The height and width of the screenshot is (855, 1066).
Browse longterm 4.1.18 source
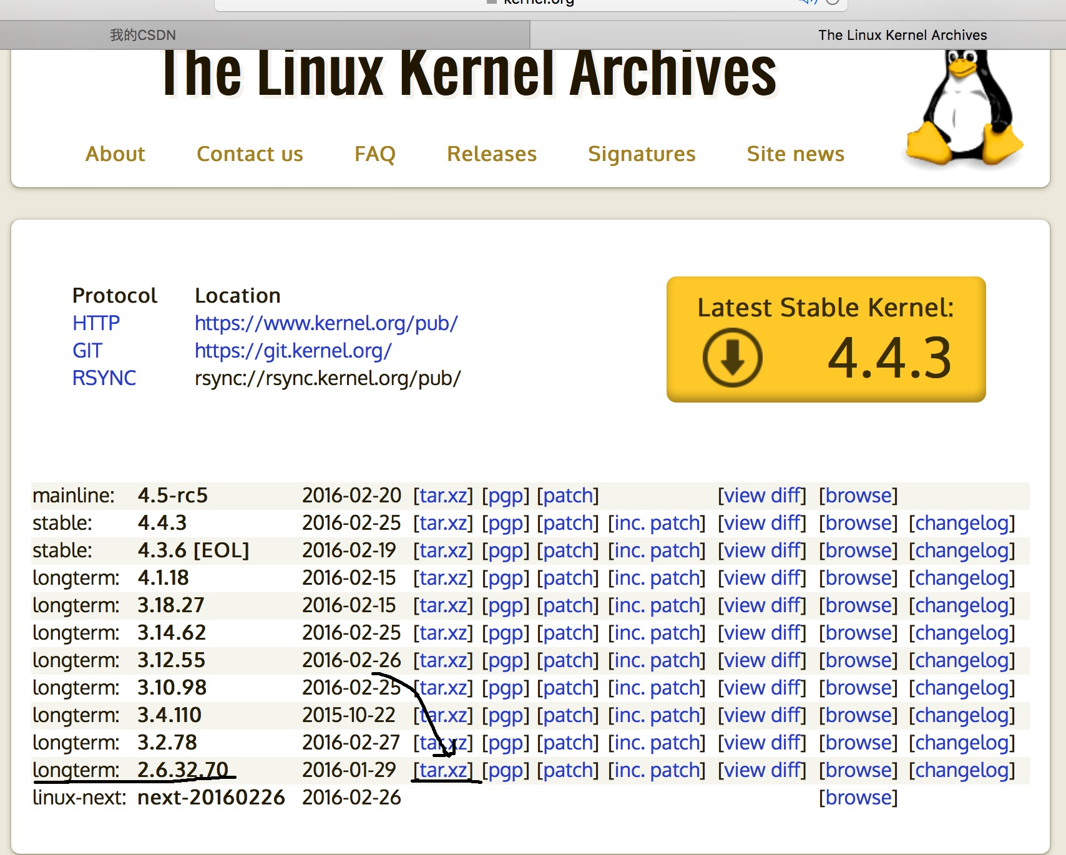point(858,578)
